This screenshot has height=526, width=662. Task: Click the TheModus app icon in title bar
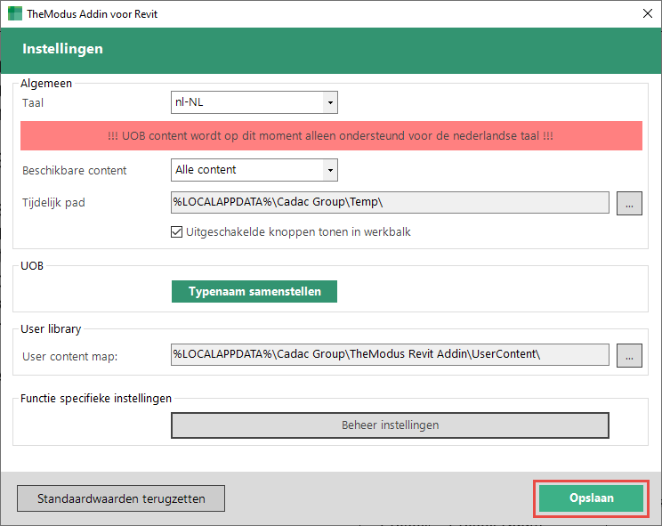point(15,13)
